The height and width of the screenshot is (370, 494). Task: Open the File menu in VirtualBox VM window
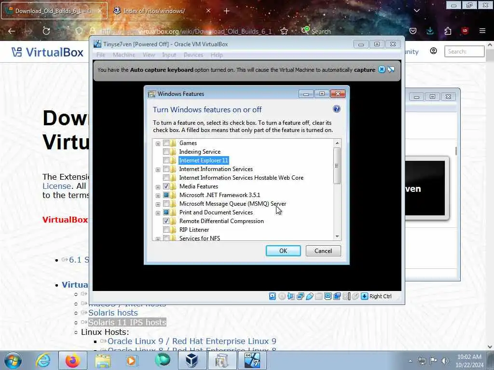[101, 55]
